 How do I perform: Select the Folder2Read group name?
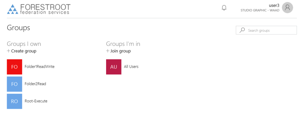(x=35, y=84)
